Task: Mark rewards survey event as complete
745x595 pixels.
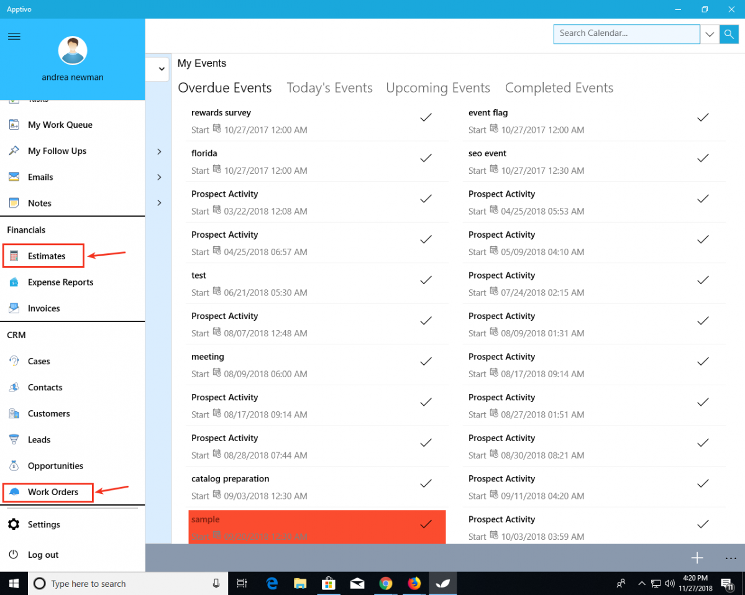Action: [426, 117]
